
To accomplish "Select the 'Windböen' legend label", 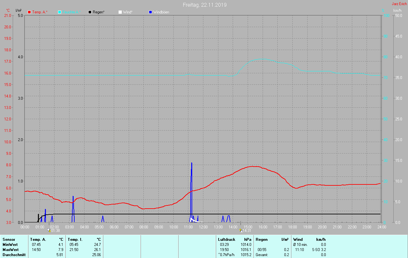I will pyautogui.click(x=161, y=12).
